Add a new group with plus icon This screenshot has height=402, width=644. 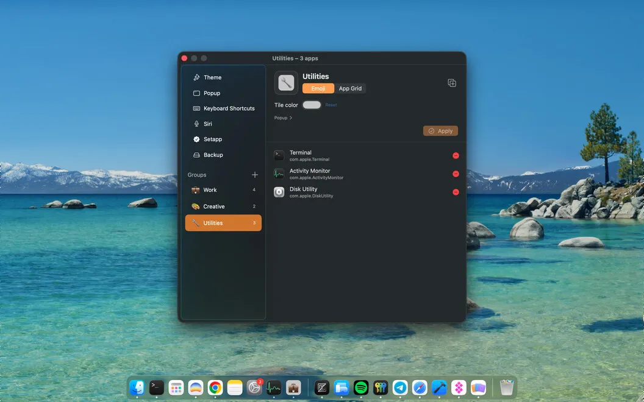click(255, 175)
